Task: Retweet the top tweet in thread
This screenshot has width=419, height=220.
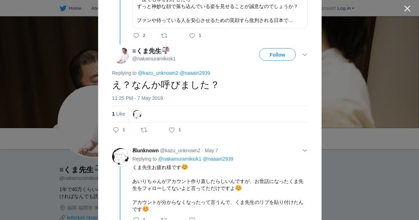Action: (x=164, y=36)
